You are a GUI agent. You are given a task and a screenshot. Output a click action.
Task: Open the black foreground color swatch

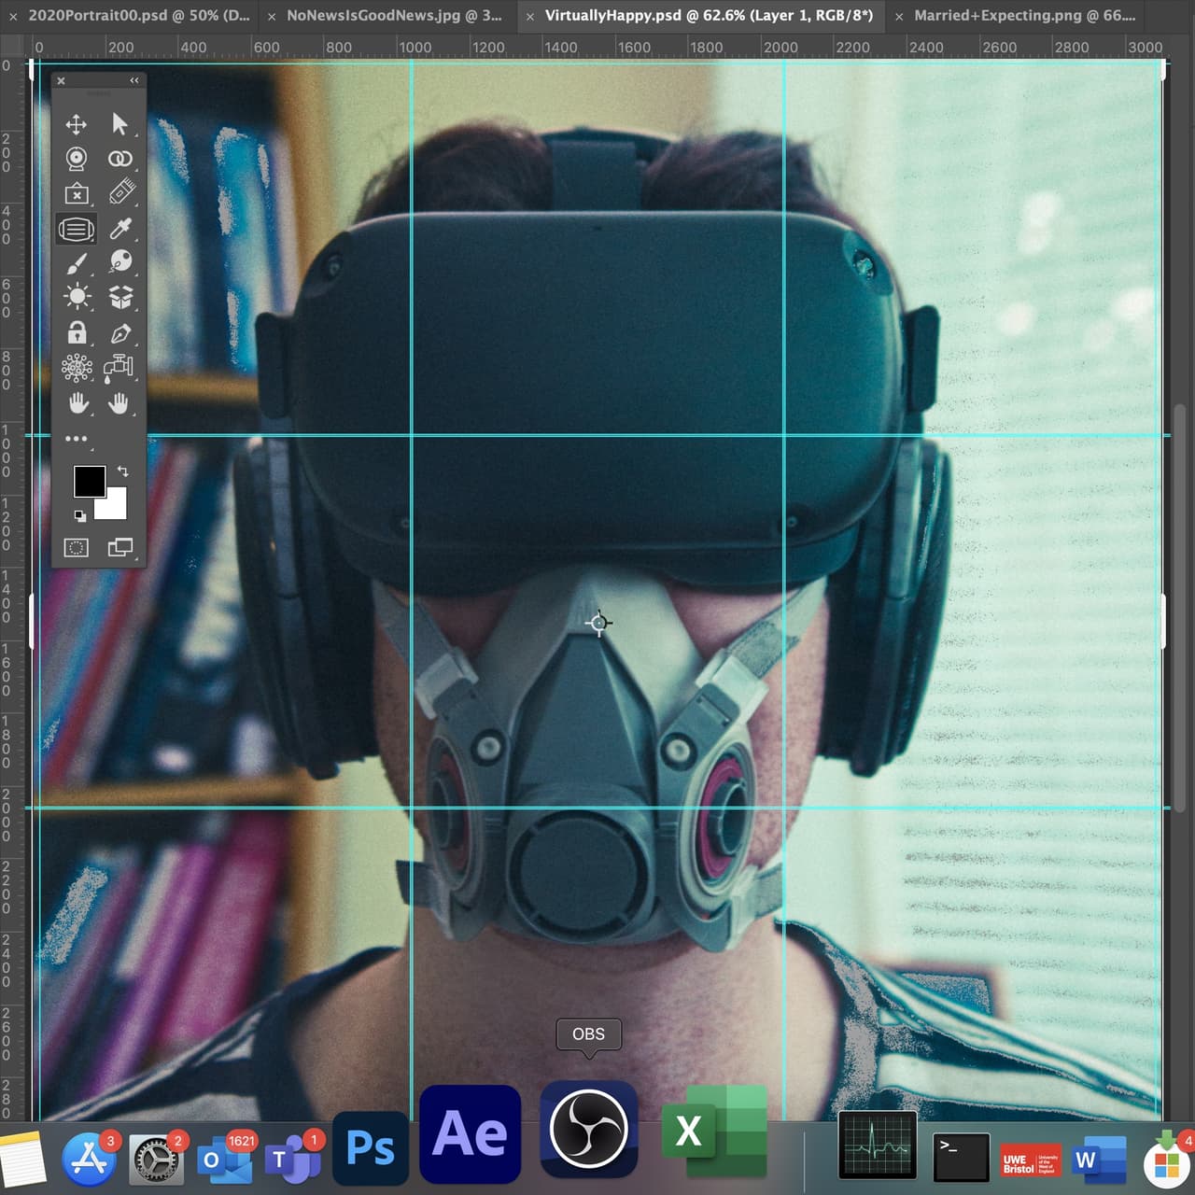[90, 482]
